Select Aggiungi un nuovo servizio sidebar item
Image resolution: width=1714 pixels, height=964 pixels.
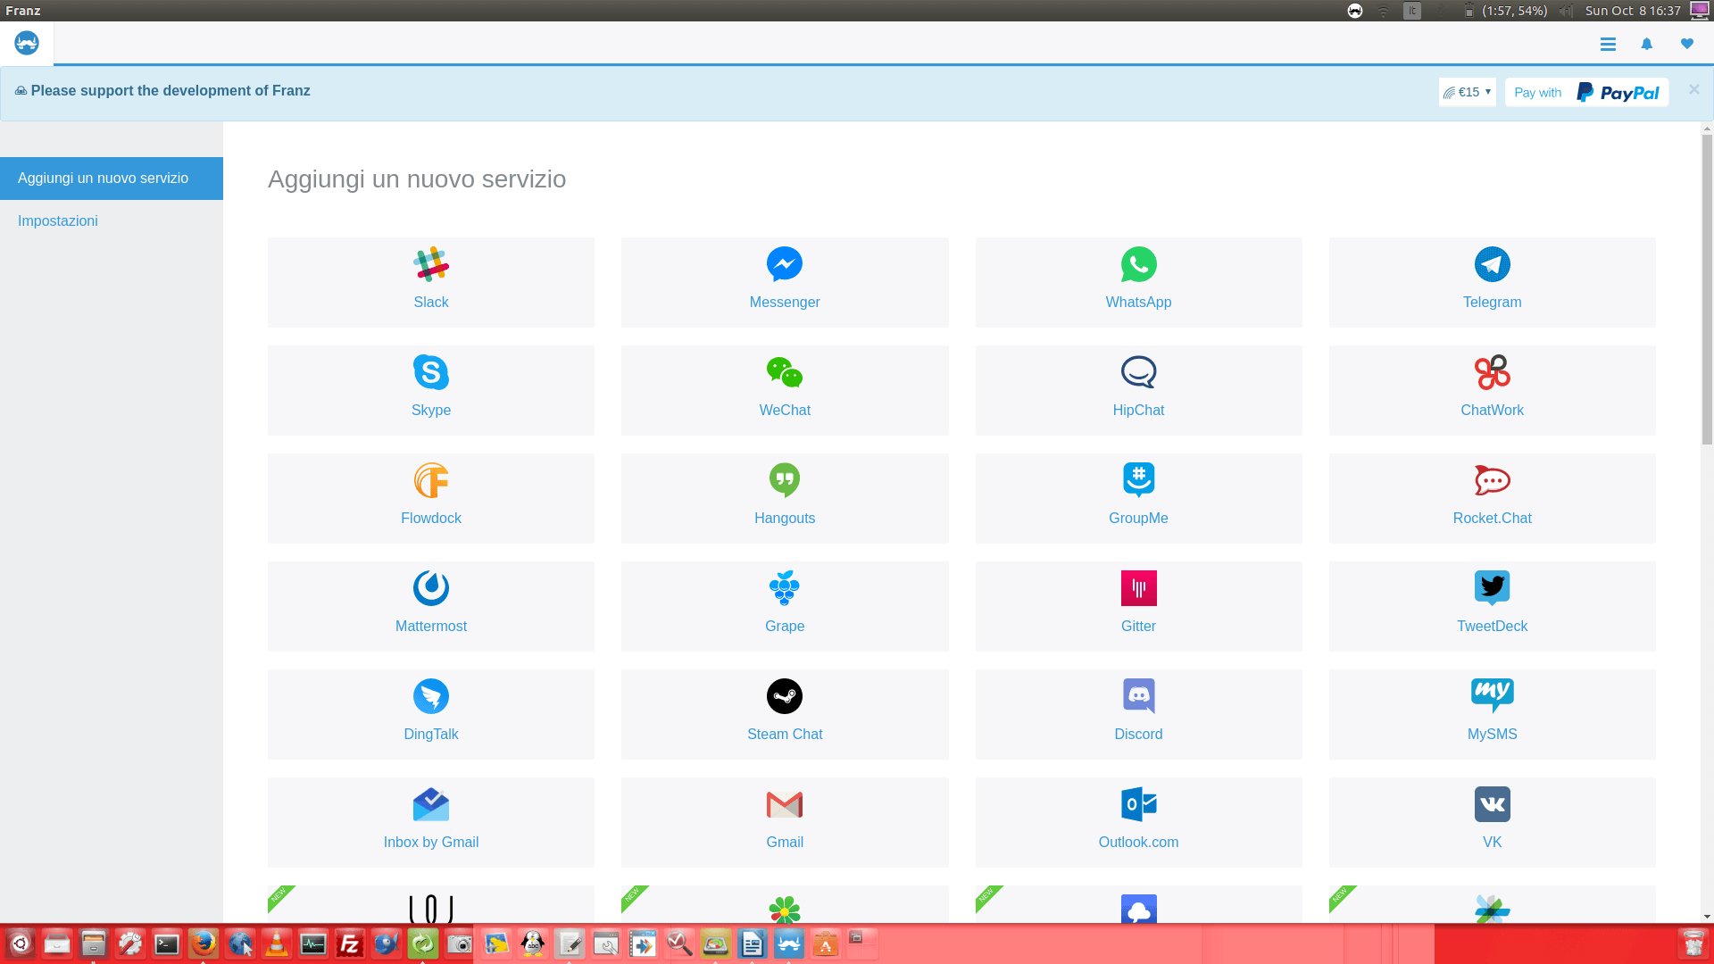click(103, 178)
